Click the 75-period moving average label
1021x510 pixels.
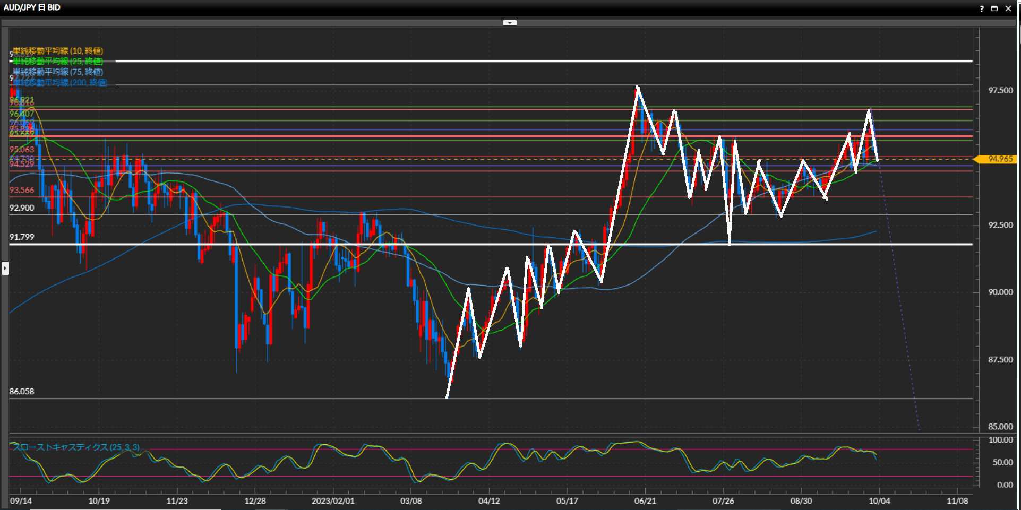click(x=58, y=72)
